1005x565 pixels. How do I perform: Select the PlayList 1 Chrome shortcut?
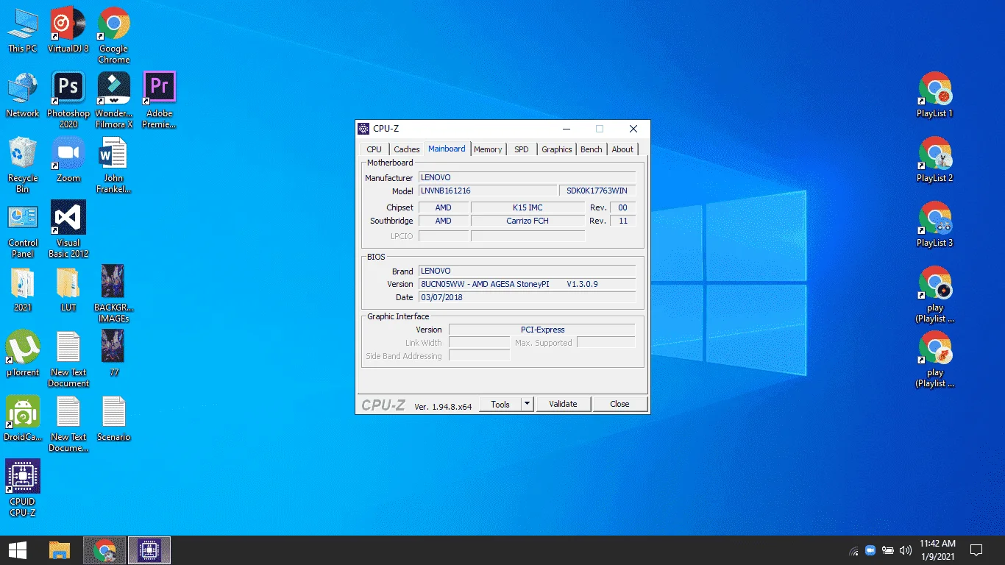pyautogui.click(x=935, y=96)
